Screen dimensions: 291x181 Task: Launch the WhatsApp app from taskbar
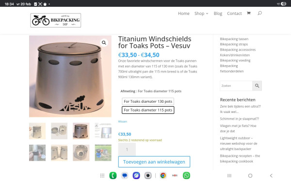pyautogui.click(x=186, y=176)
